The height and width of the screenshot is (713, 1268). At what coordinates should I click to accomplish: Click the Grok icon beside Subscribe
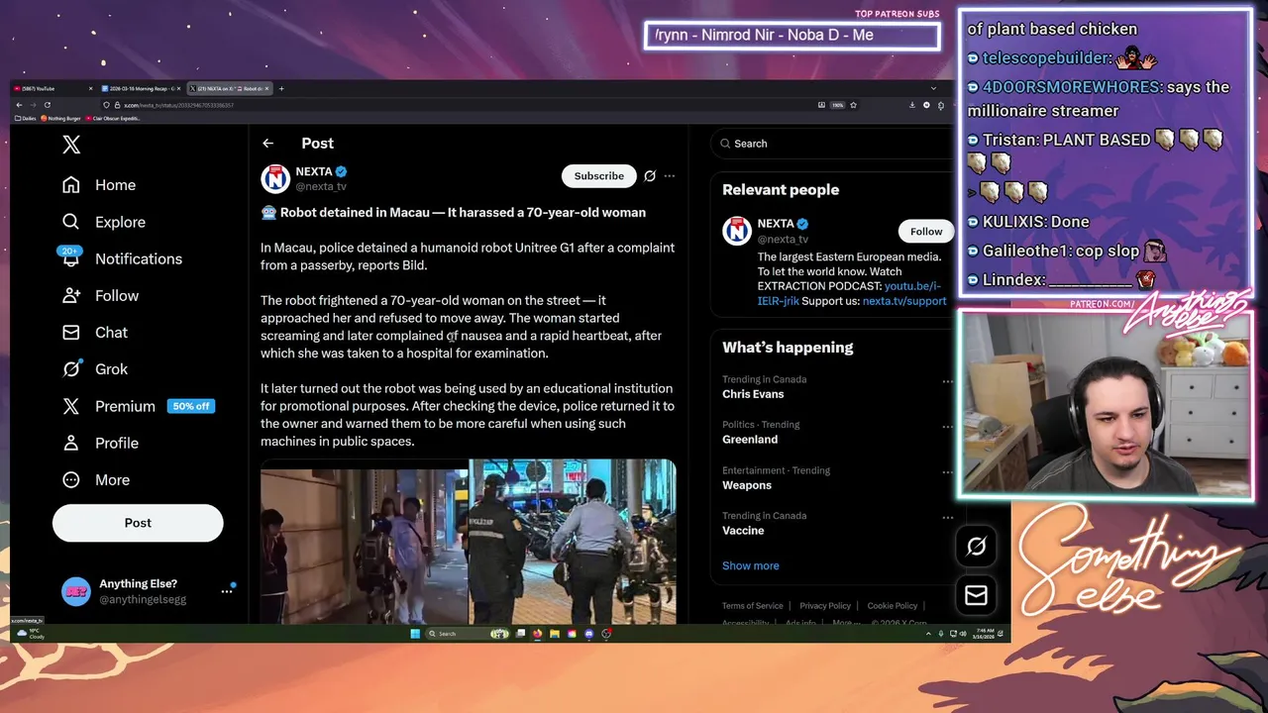coord(650,176)
